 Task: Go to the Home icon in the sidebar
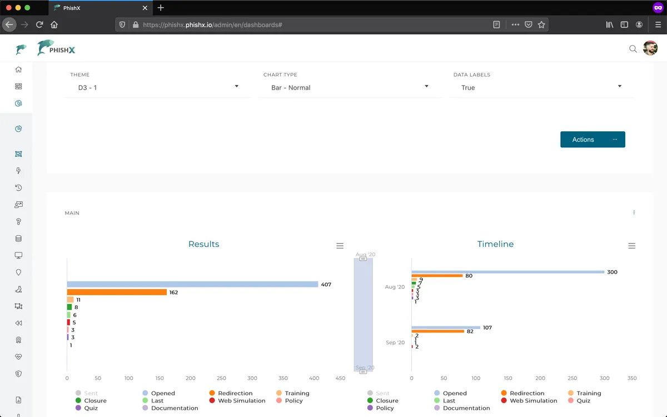click(18, 69)
